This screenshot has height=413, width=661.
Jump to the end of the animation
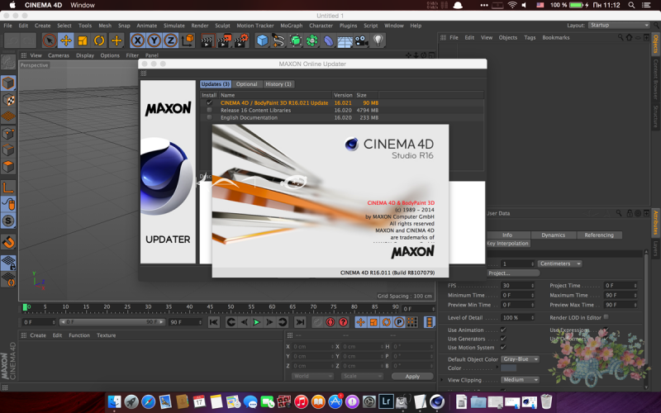pyautogui.click(x=298, y=322)
